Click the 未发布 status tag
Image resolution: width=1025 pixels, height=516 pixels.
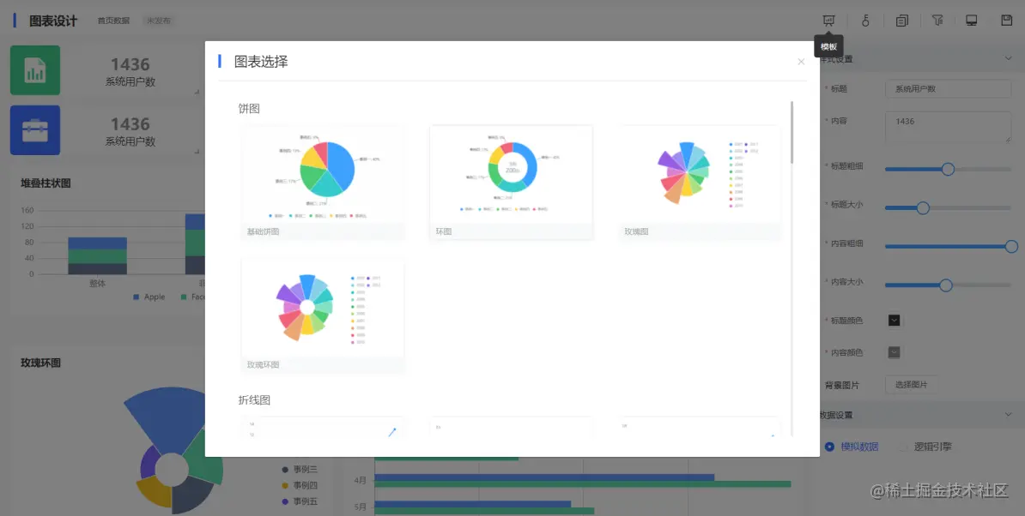tap(159, 21)
